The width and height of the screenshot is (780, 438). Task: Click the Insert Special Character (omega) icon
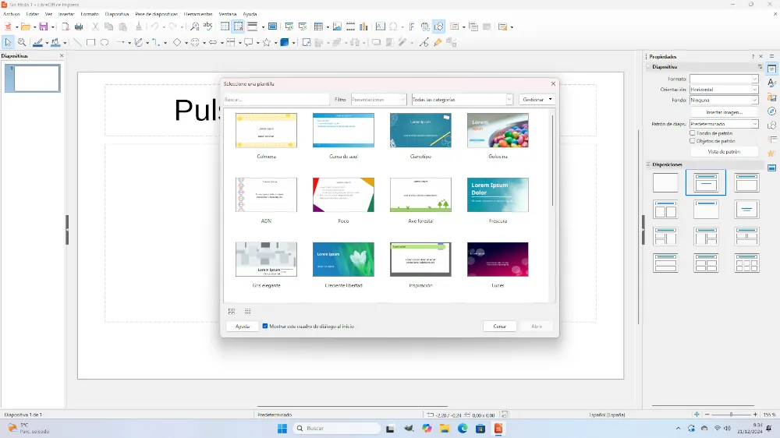393,26
